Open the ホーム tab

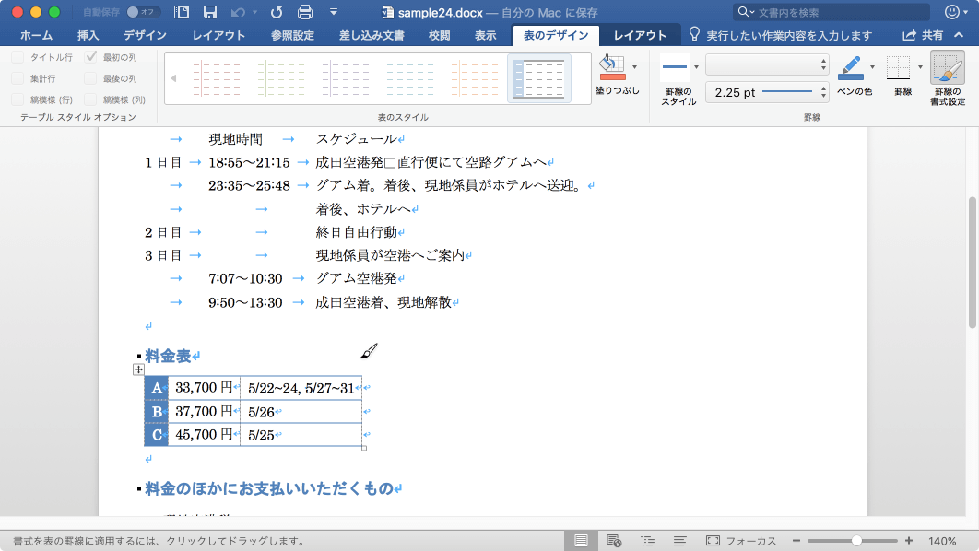36,36
